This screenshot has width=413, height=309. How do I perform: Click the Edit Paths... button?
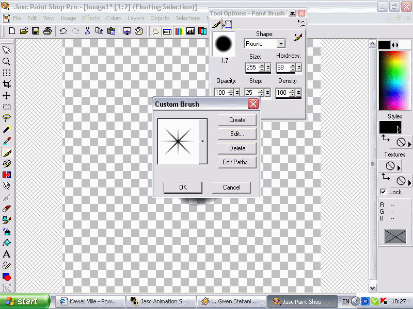(x=237, y=162)
